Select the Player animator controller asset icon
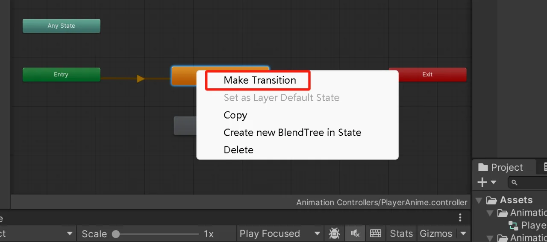 pos(513,225)
